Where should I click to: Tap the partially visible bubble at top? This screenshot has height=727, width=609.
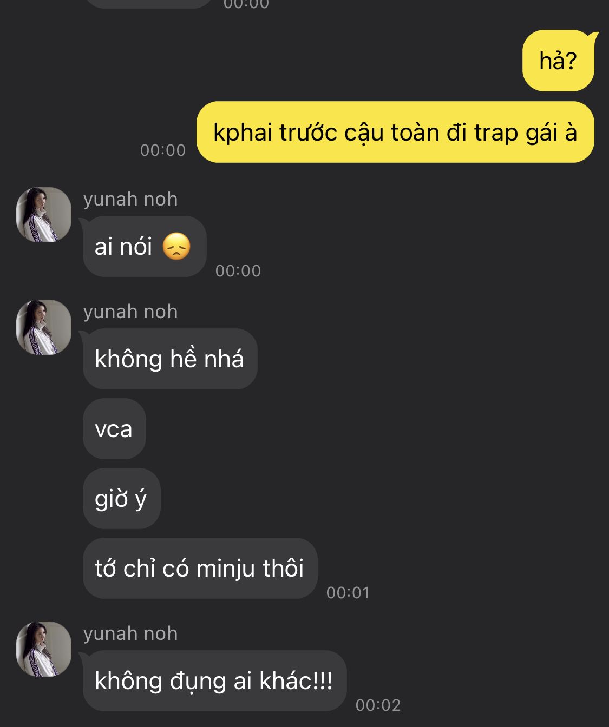pyautogui.click(x=149, y=3)
